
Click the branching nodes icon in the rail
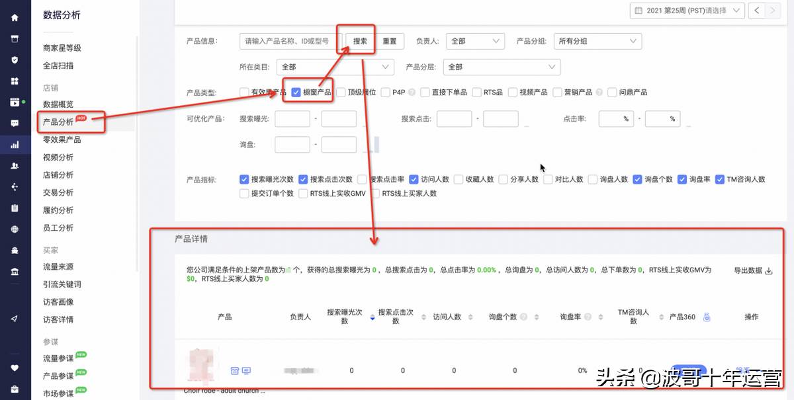pyautogui.click(x=15, y=187)
